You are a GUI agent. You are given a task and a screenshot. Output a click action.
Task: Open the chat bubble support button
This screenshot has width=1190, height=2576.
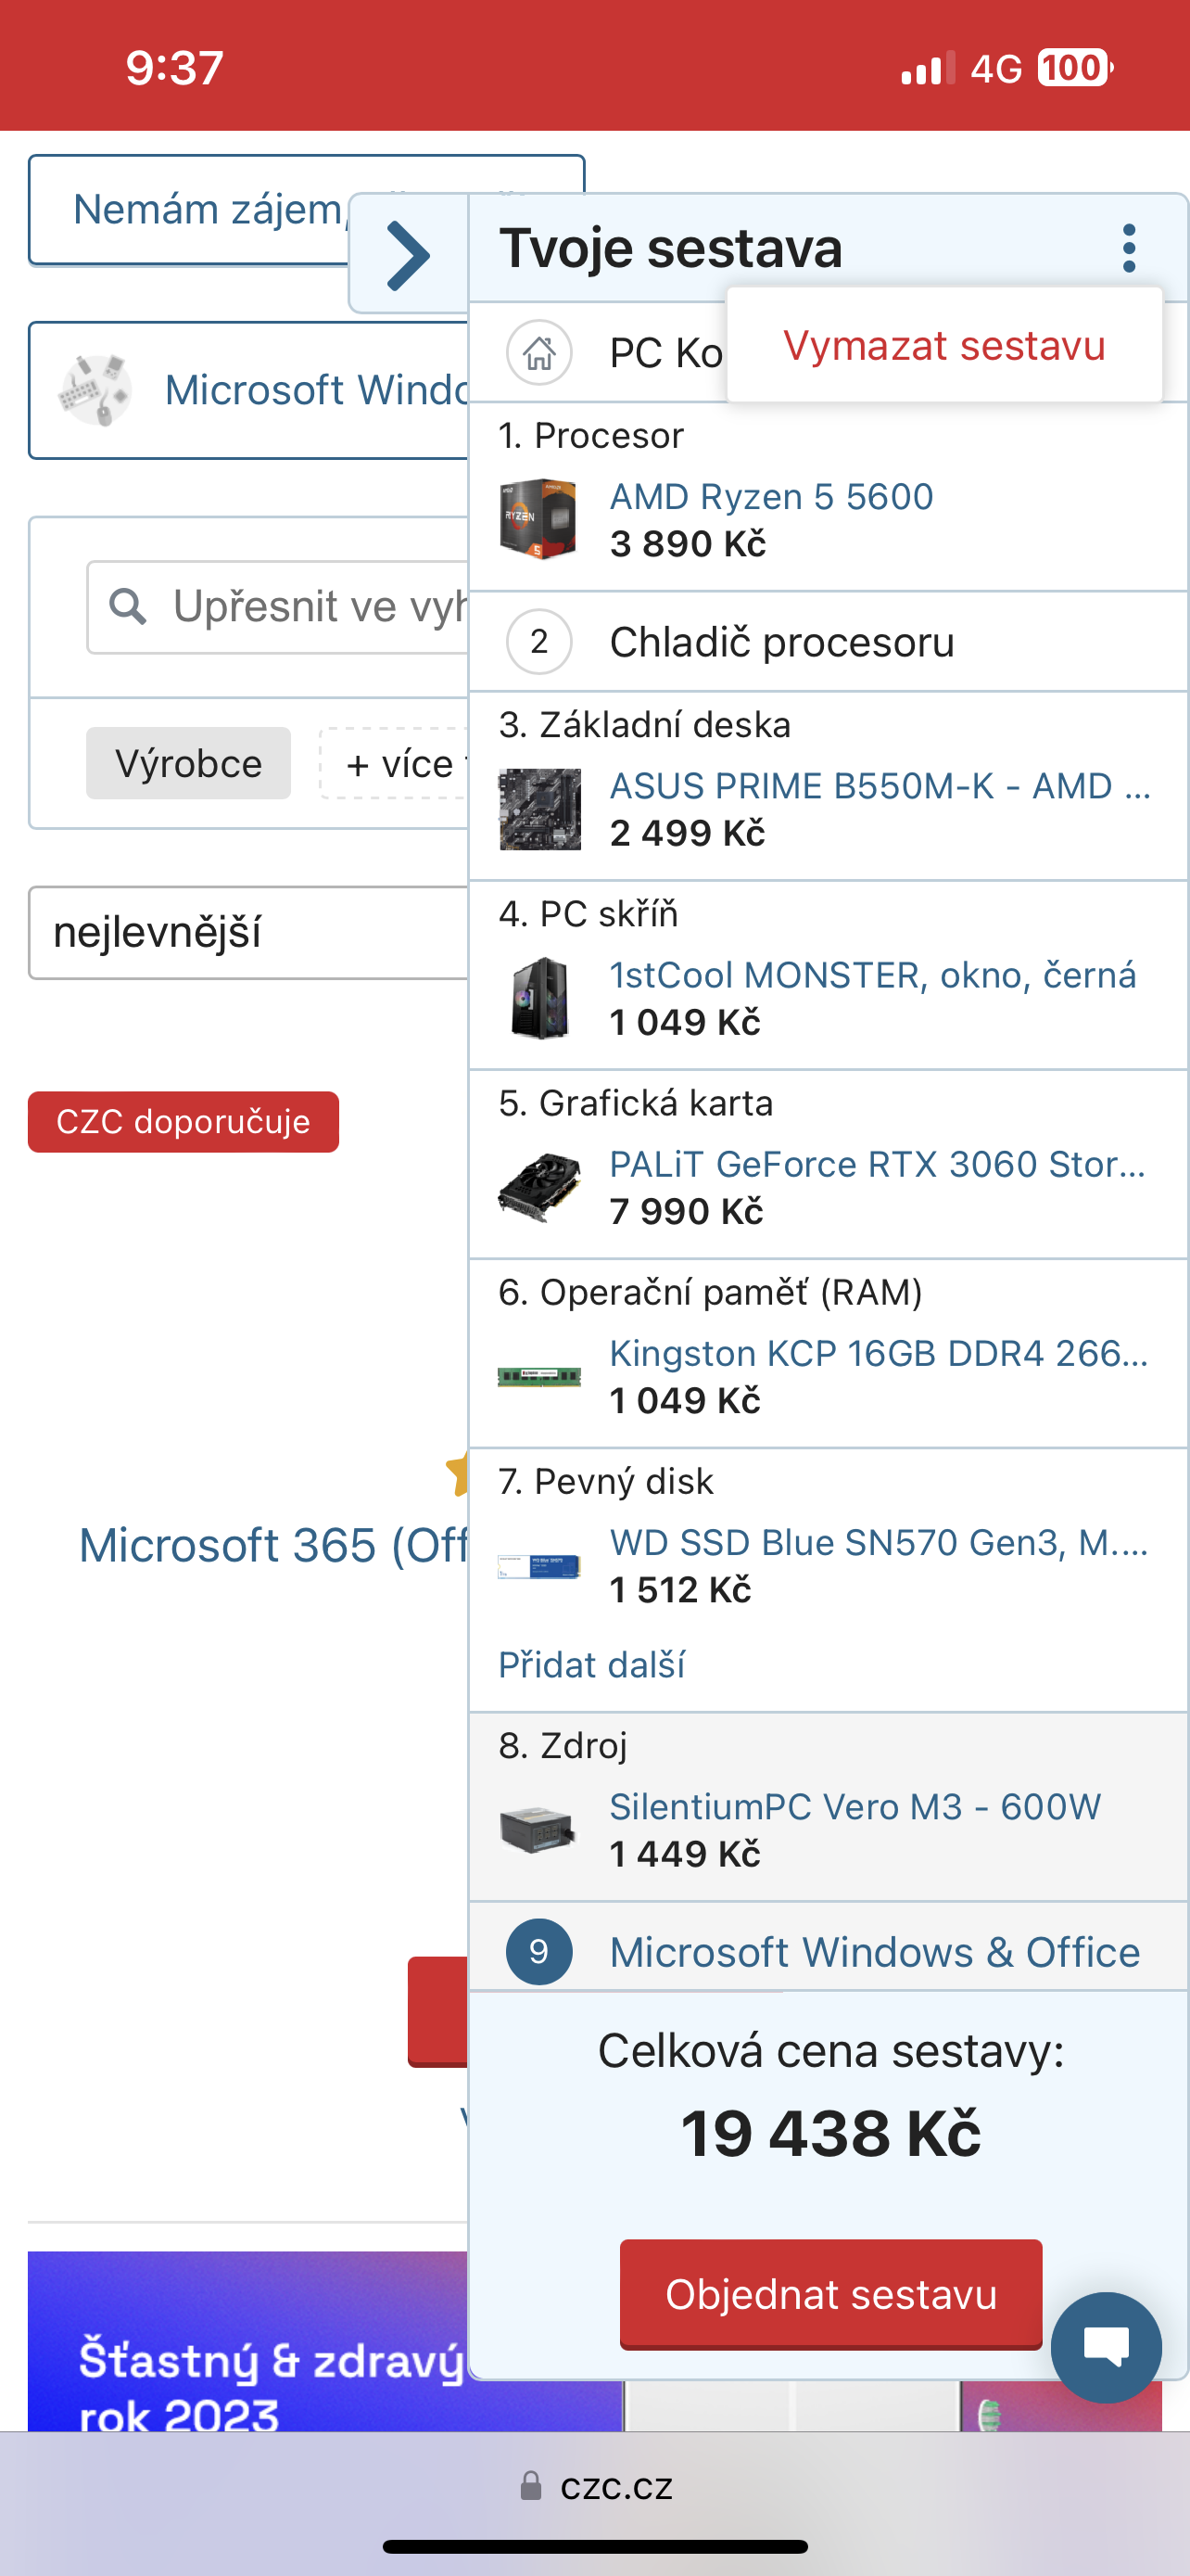tap(1105, 2346)
